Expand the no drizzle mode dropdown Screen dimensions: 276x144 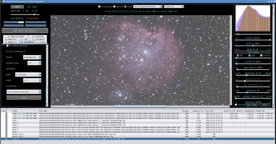(x=28, y=74)
